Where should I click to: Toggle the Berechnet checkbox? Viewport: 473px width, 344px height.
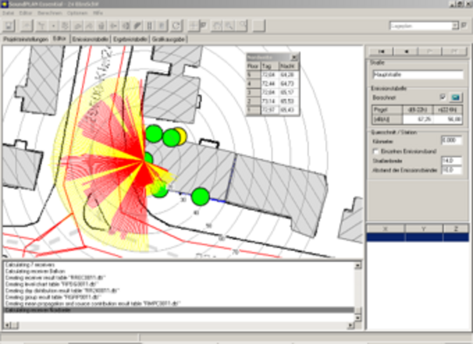click(443, 97)
